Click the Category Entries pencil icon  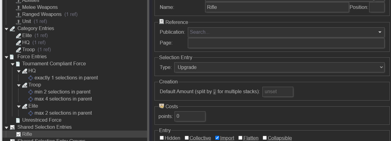click(x=12, y=29)
